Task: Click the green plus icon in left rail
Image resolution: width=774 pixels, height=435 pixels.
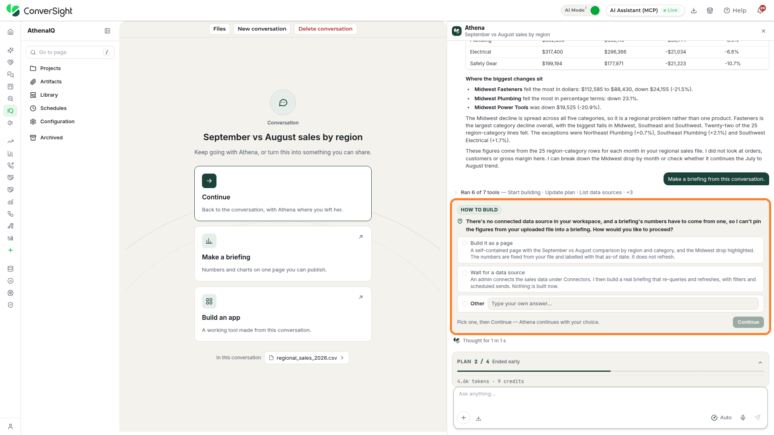Action: [10, 250]
